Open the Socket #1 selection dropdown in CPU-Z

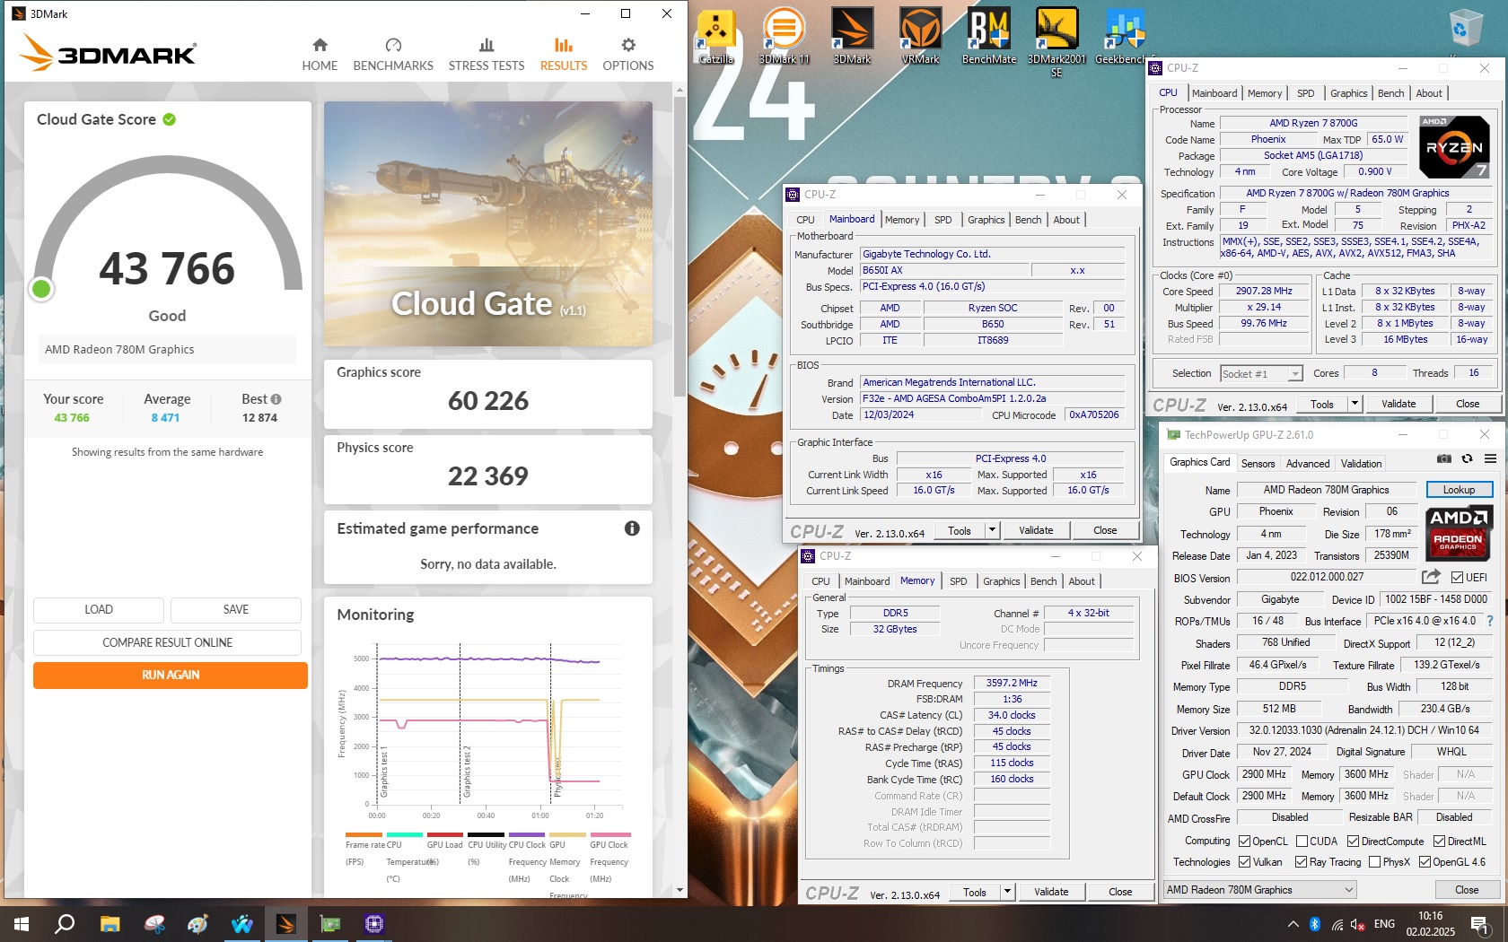click(1260, 373)
